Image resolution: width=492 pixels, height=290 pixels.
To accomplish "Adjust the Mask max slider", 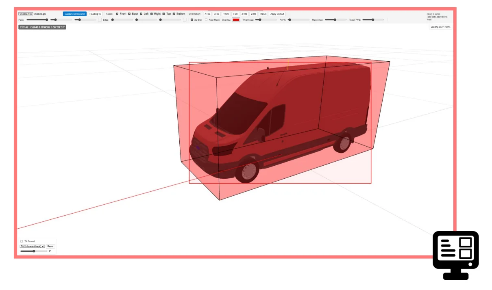I will [336, 19].
